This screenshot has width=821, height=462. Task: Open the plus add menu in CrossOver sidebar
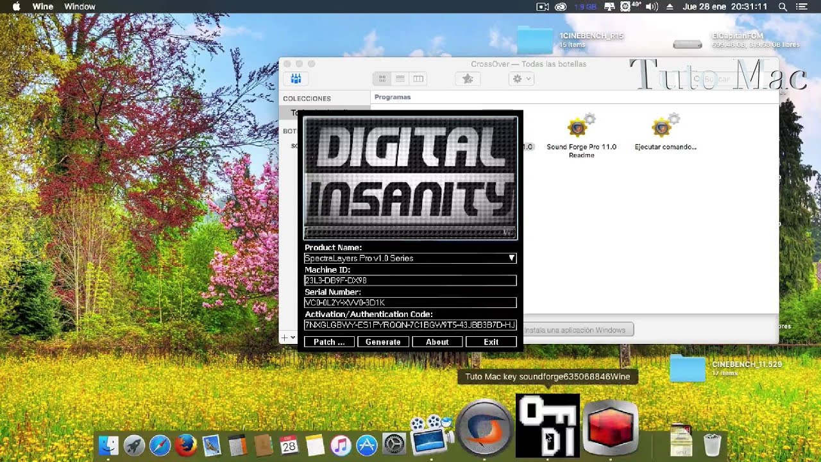(x=288, y=338)
